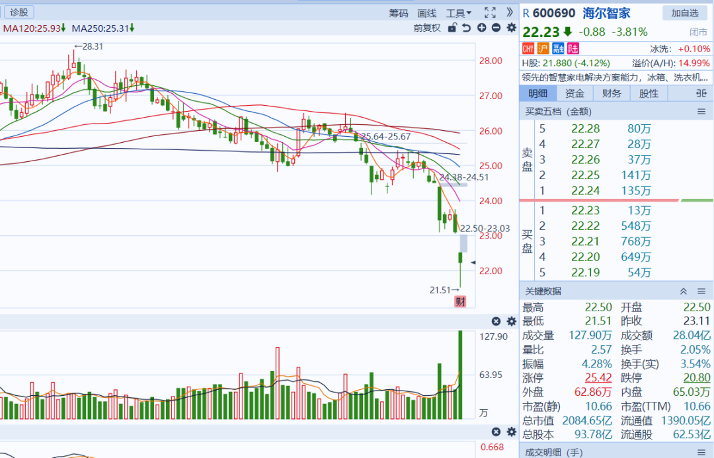Click buy level 3 price 22.21
The height and width of the screenshot is (458, 714).
(586, 241)
